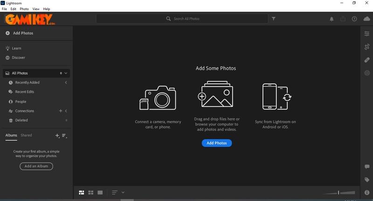Show the photo Info panel icon
The width and height of the screenshot is (373, 201).
click(x=367, y=193)
